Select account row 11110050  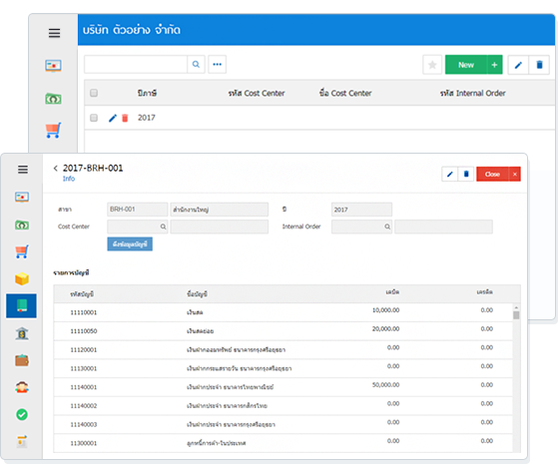point(283,331)
